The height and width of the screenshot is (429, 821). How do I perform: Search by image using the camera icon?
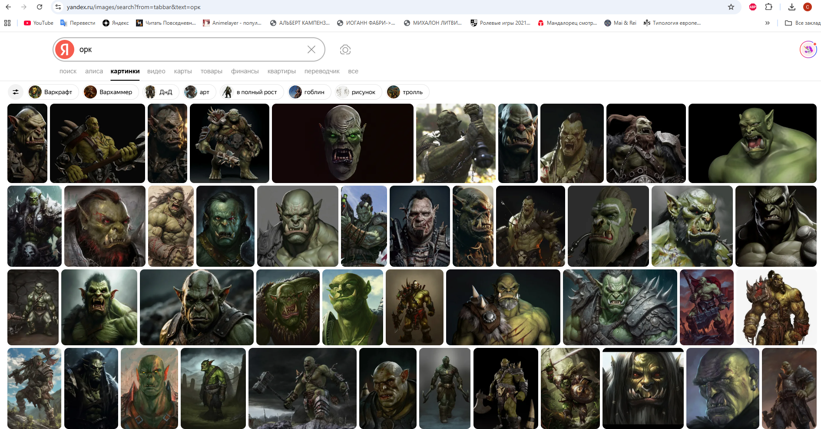[x=345, y=49]
